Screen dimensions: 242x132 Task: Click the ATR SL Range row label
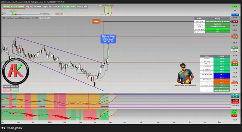[x=207, y=80]
